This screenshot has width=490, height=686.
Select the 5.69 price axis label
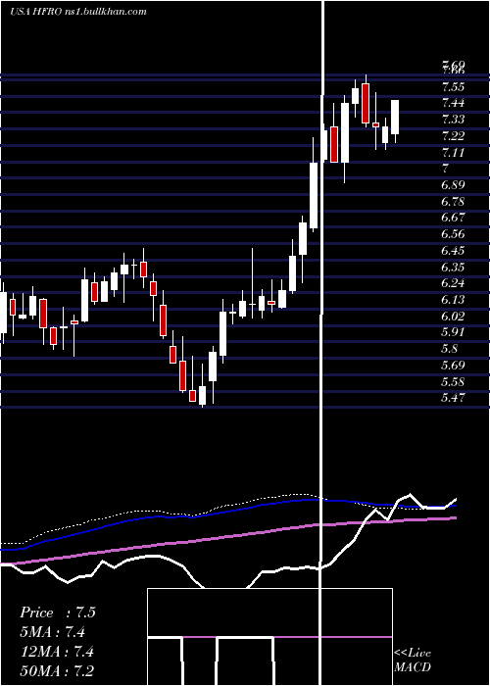(x=453, y=366)
